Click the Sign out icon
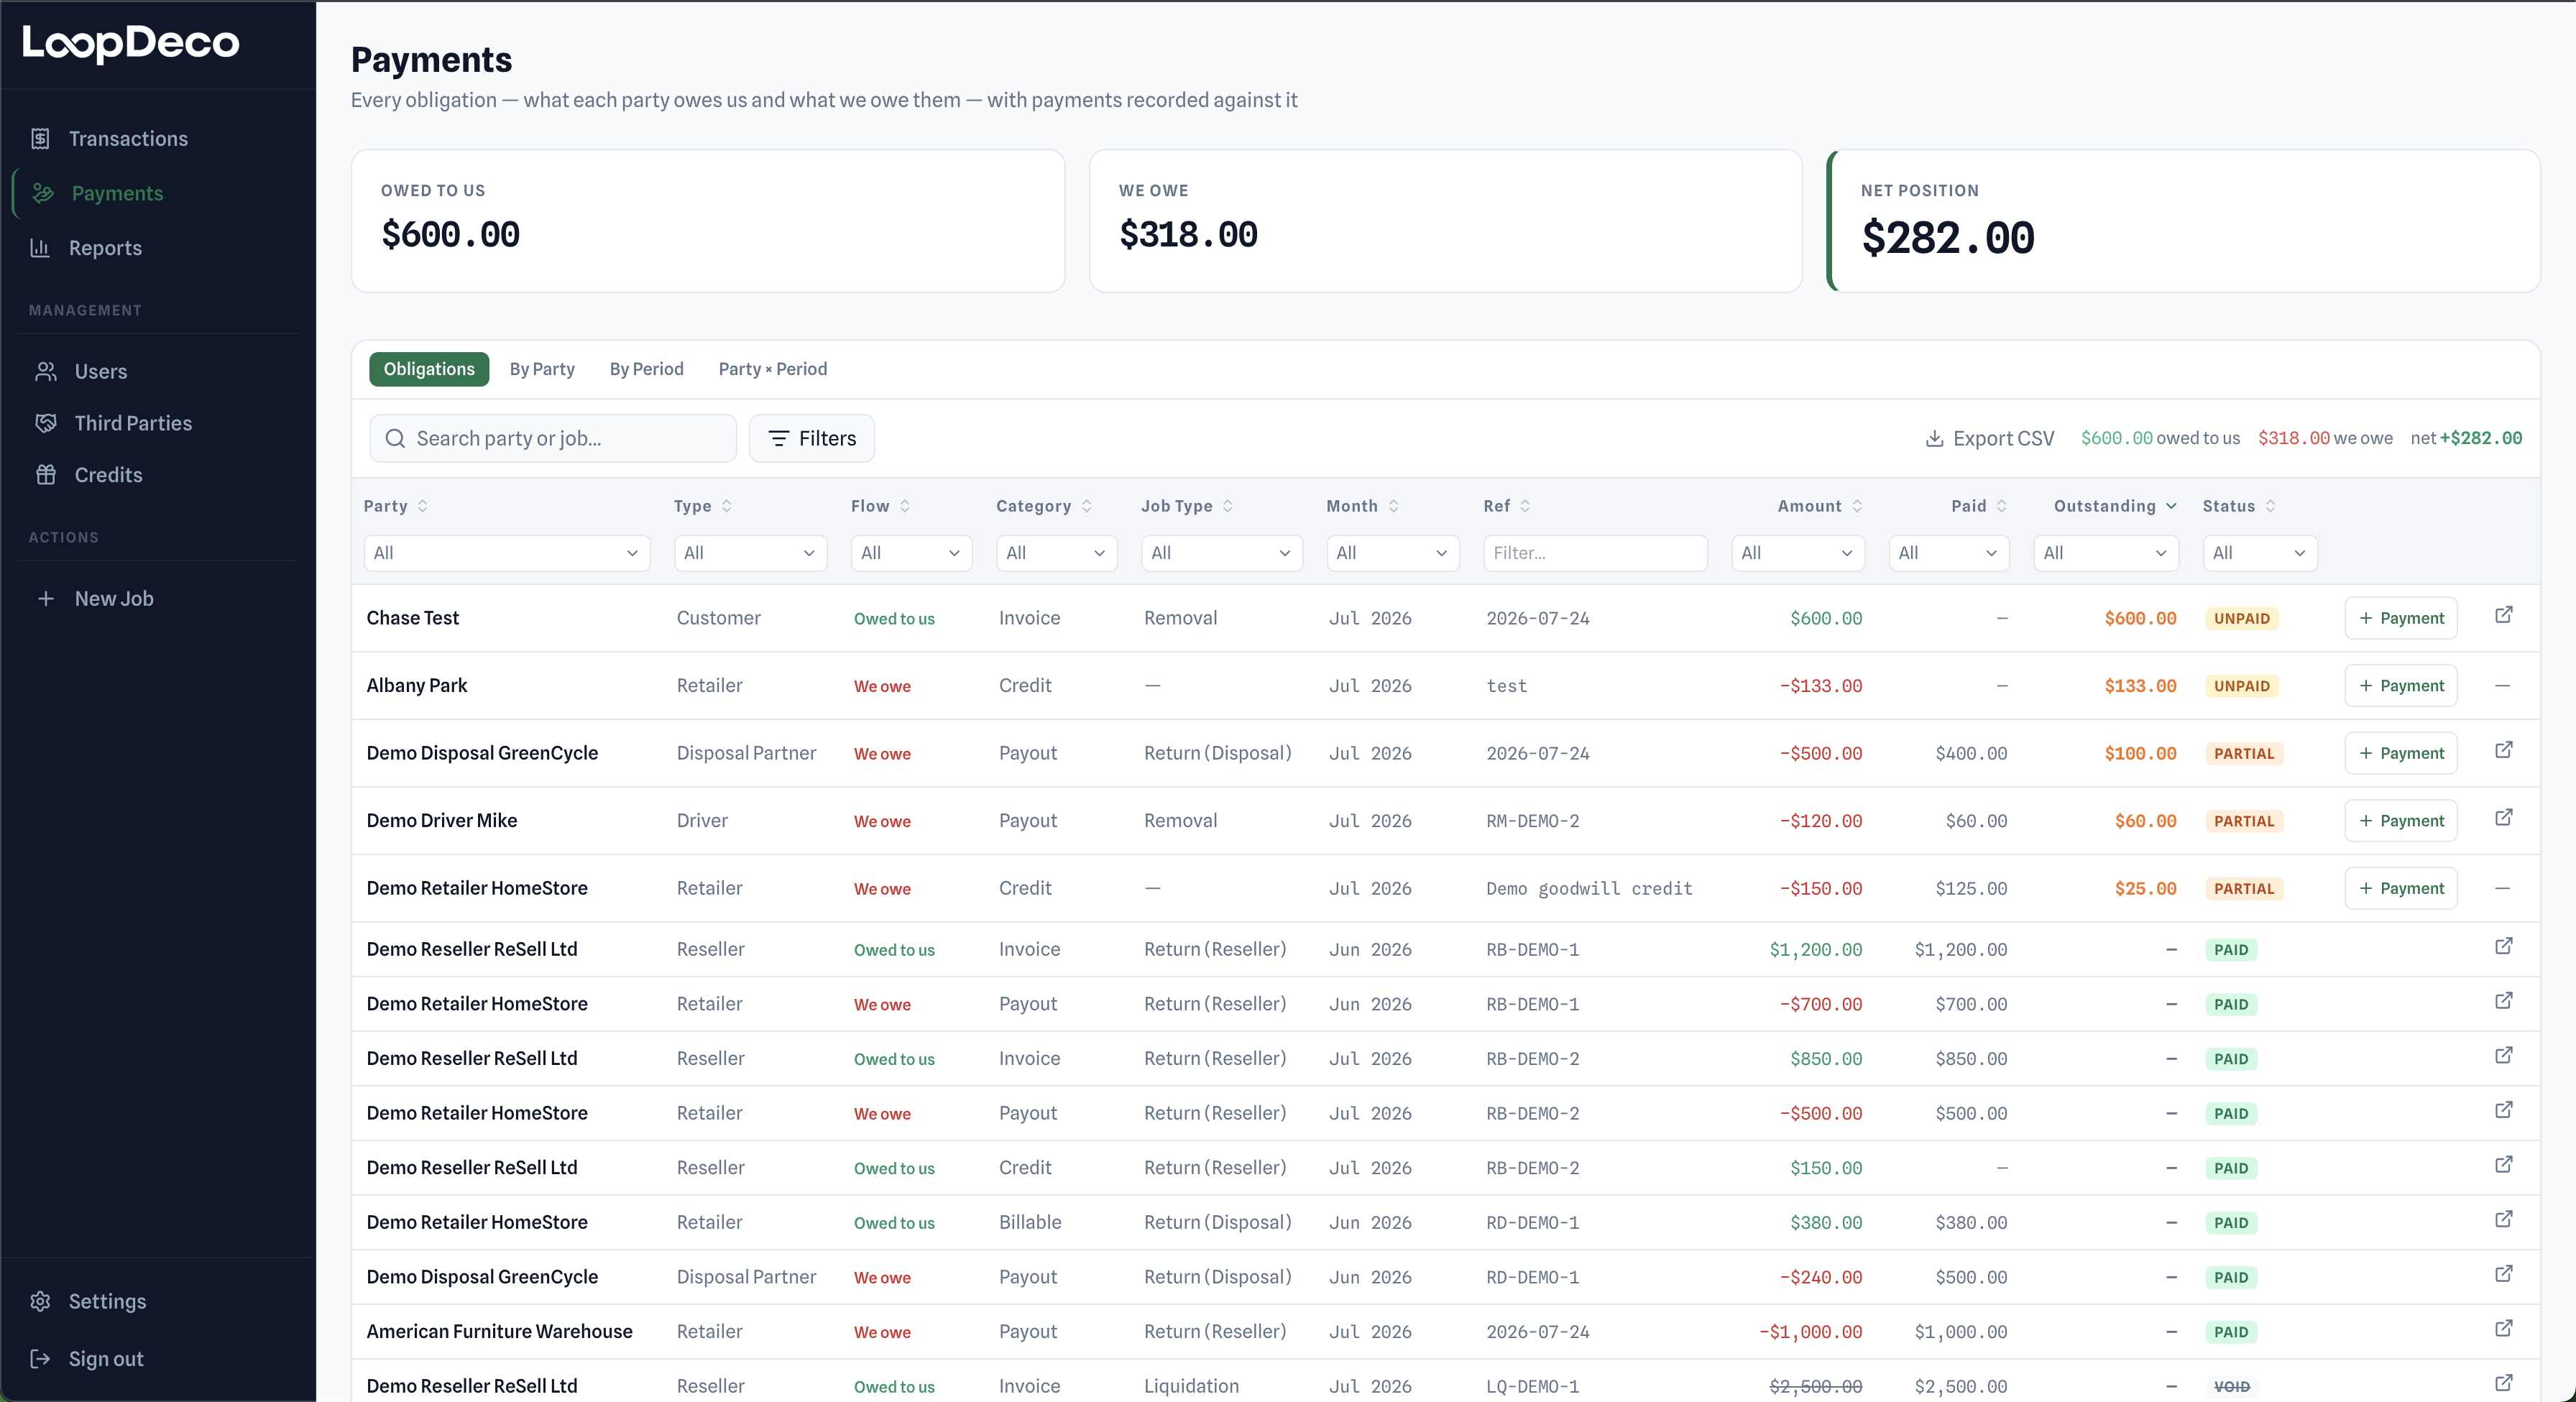2576x1402 pixels. coord(40,1359)
